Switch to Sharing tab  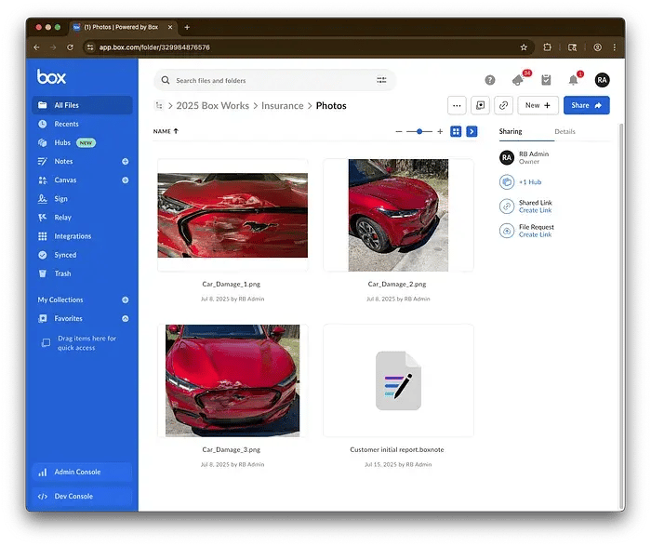pyautogui.click(x=511, y=131)
